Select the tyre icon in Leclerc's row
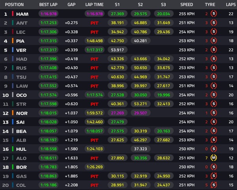 coord(214,32)
